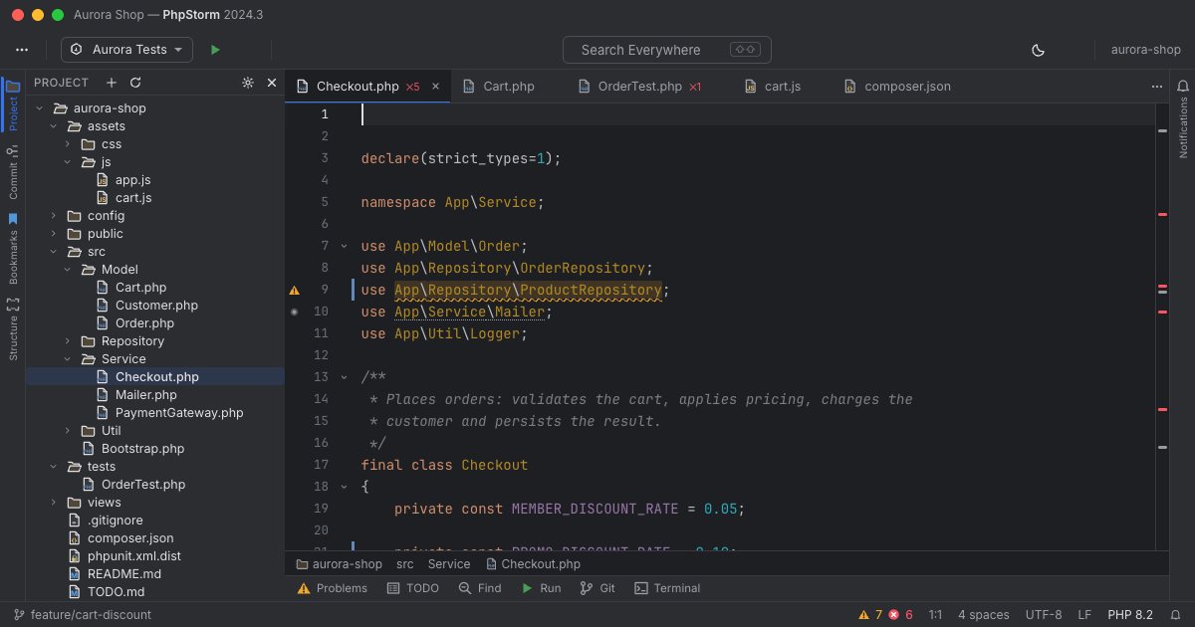Collapse the assets folder
1195x627 pixels.
[53, 126]
